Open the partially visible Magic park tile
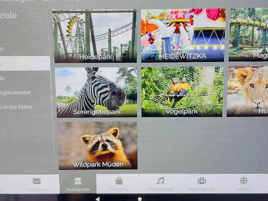 (x=249, y=35)
